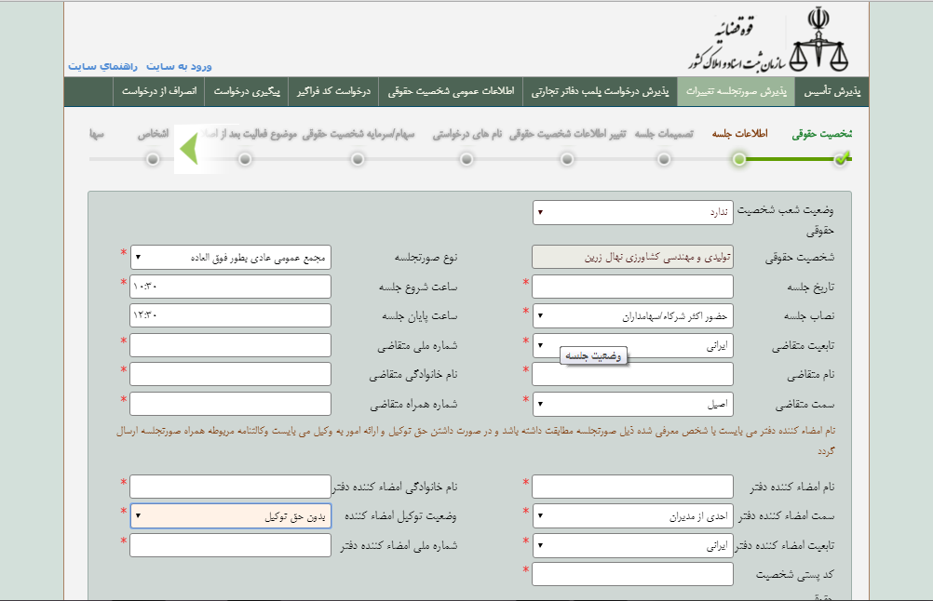Click شماره ملی امضاء کننده دفتر field
The width and height of the screenshot is (933, 601).
click(x=231, y=545)
